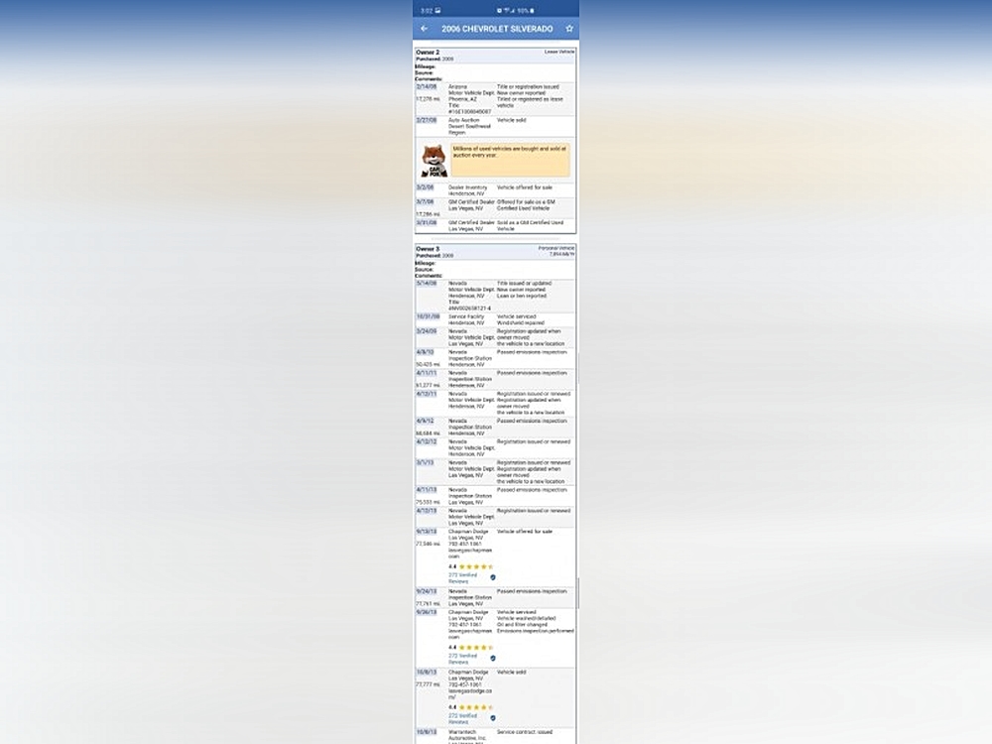
Task: Tap the Warrantech service contract record
Action: [x=495, y=736]
